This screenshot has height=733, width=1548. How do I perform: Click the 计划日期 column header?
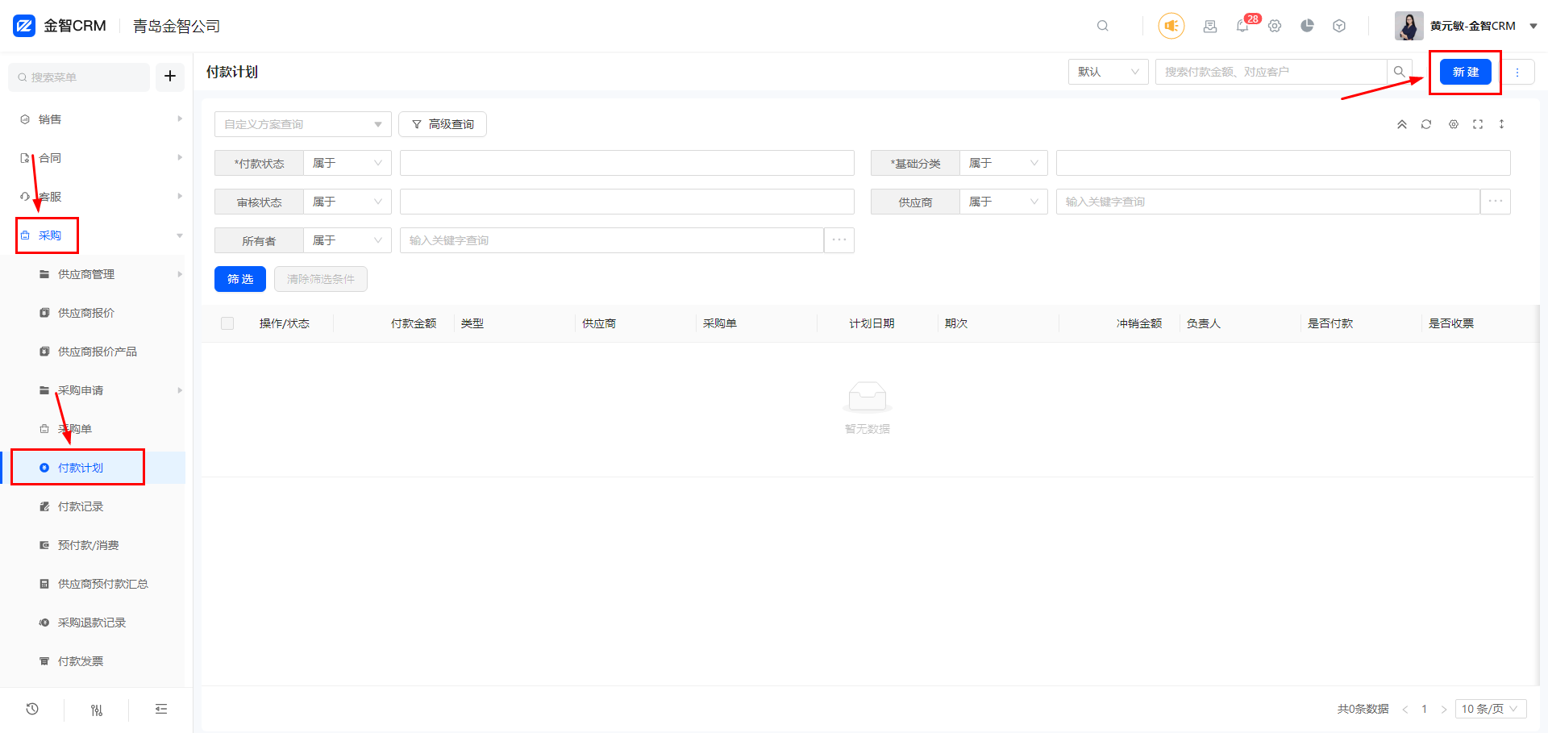coord(872,323)
